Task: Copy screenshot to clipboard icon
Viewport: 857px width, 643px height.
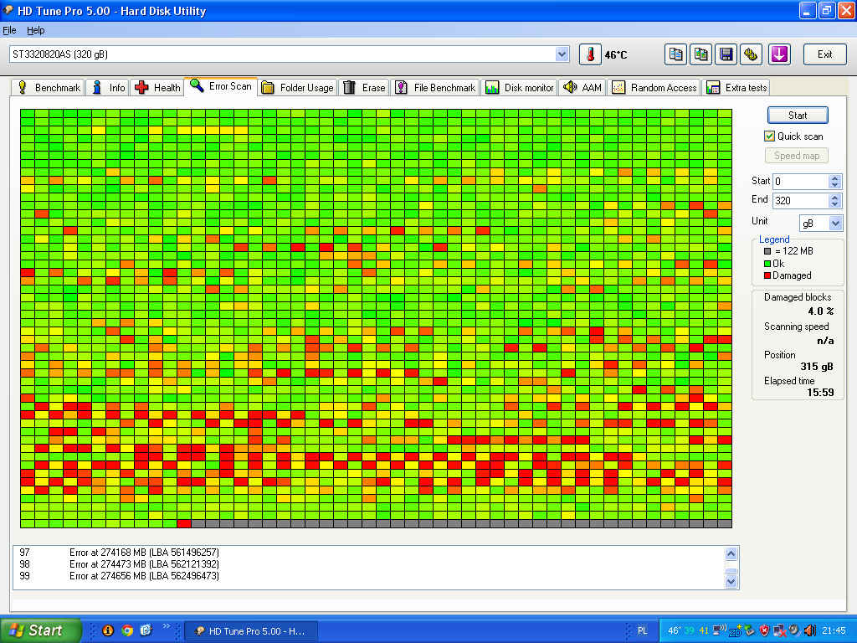Action: click(700, 54)
